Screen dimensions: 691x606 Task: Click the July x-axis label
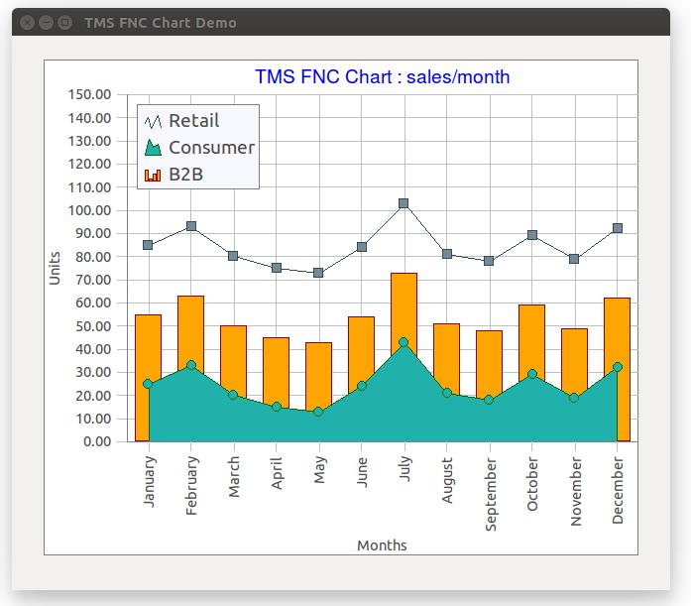point(405,469)
